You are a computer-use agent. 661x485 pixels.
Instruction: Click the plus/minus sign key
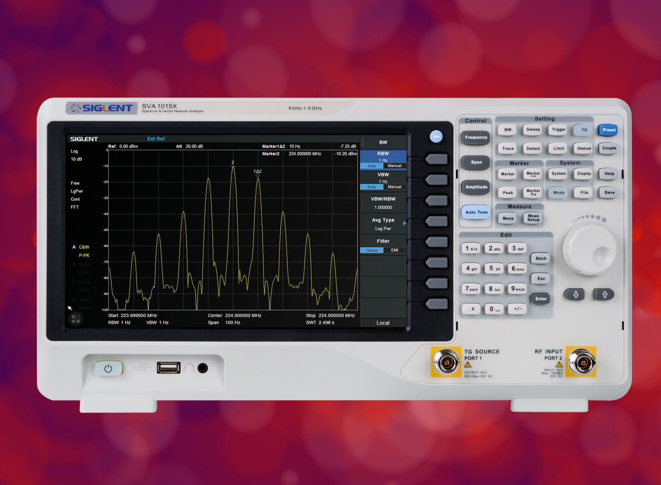[x=517, y=309]
